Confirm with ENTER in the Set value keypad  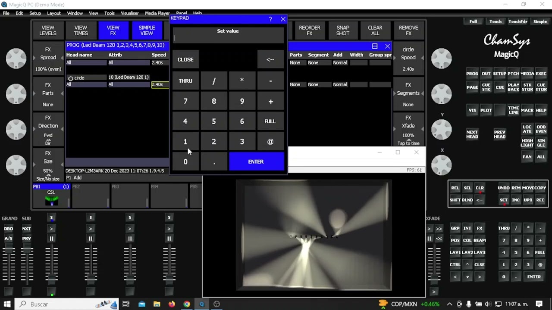tap(256, 161)
